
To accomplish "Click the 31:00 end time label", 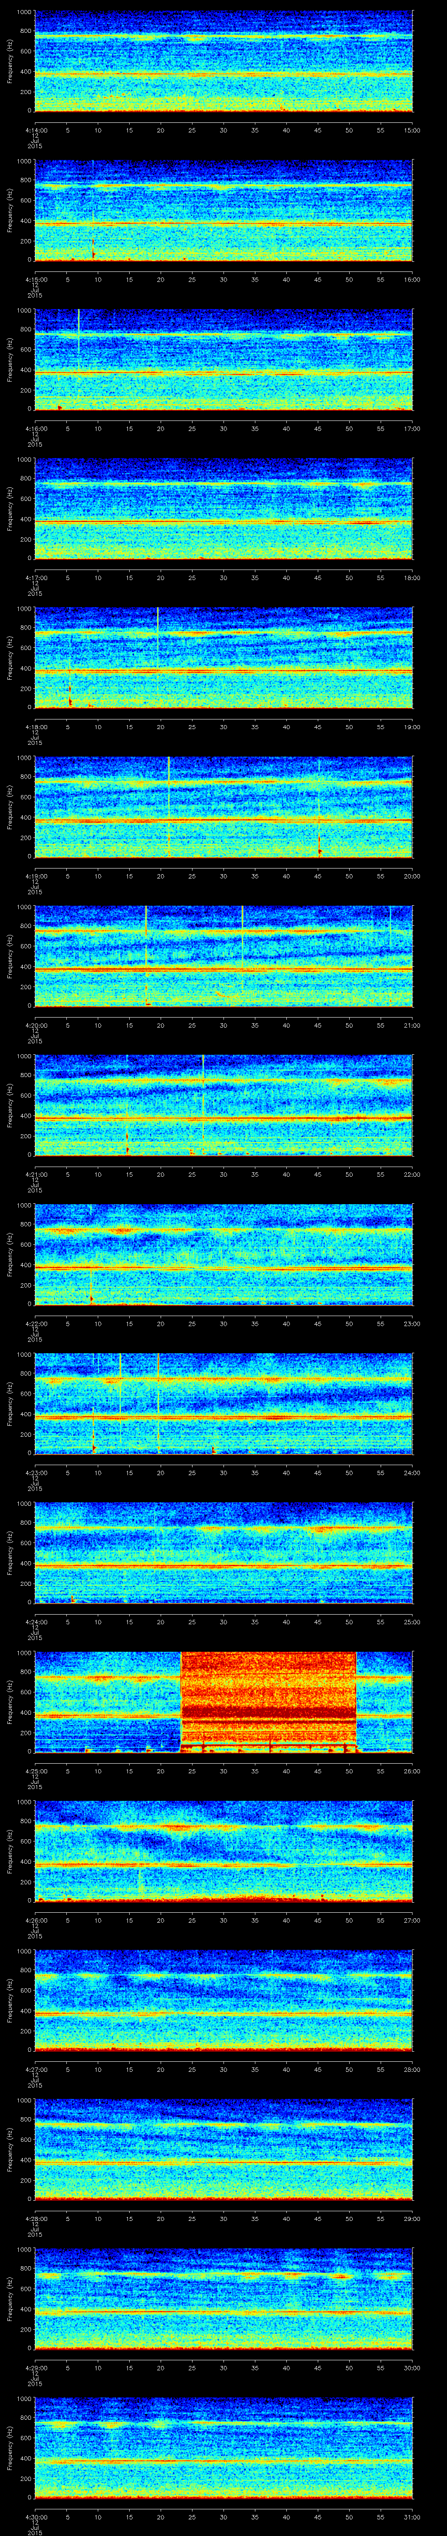I will pos(412,2516).
